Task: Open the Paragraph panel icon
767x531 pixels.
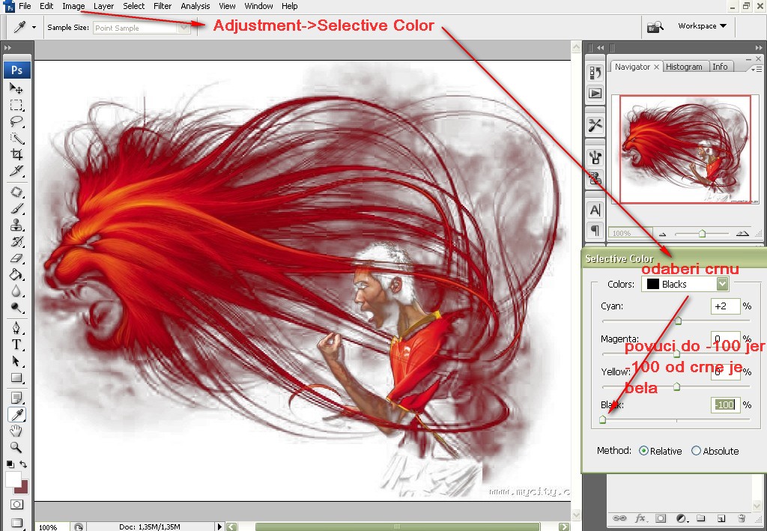Action: click(x=595, y=230)
